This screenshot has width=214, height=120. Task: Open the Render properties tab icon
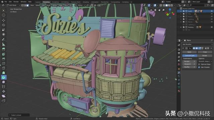pyautogui.click(x=179, y=50)
